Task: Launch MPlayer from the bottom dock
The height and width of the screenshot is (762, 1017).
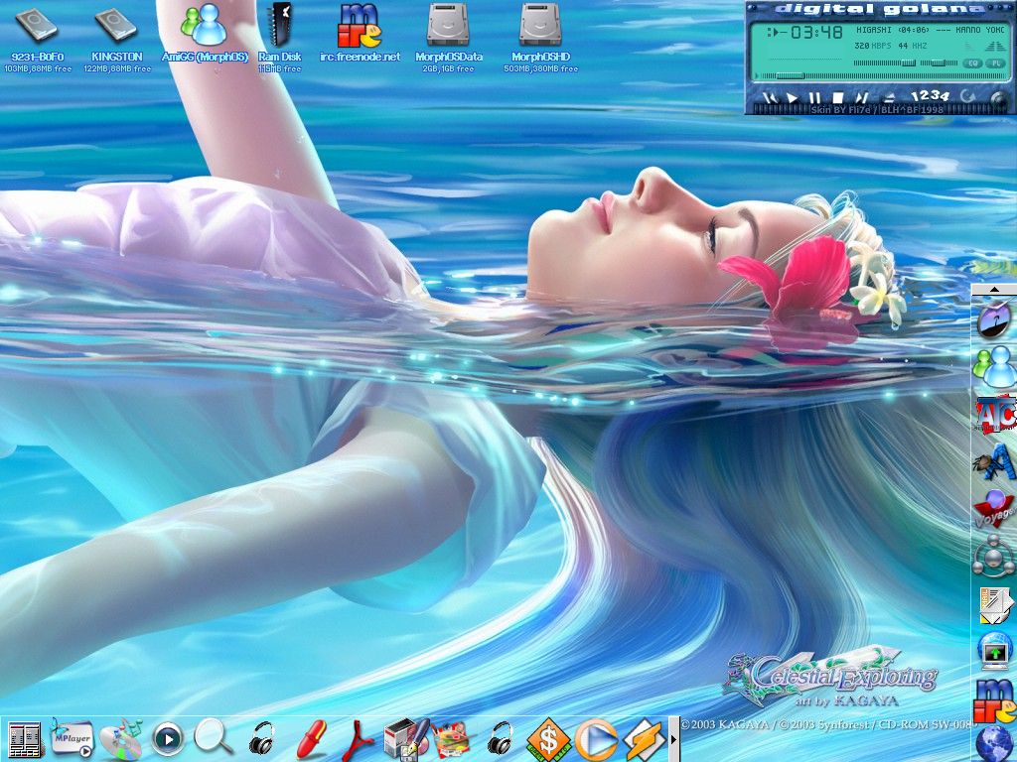Action: (72, 738)
